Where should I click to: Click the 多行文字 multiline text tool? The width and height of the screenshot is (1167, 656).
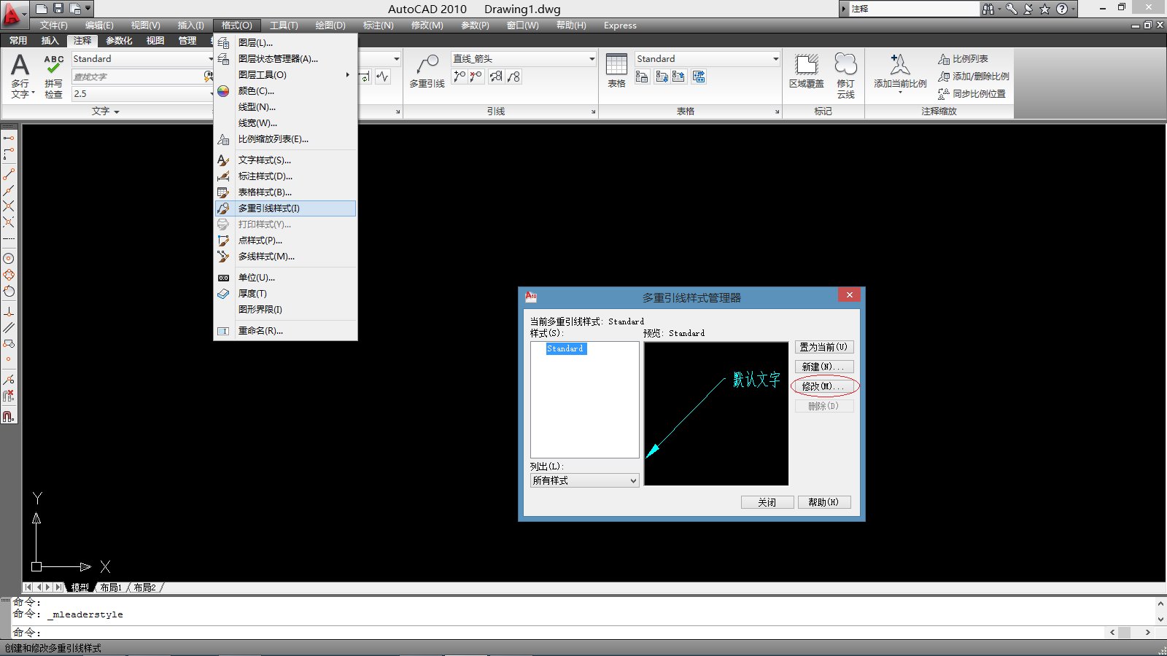point(20,74)
